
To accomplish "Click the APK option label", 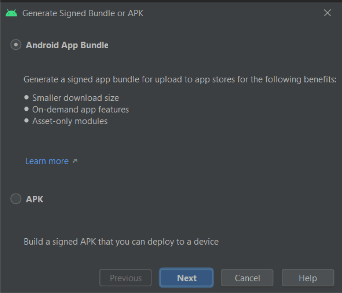I will [34, 199].
